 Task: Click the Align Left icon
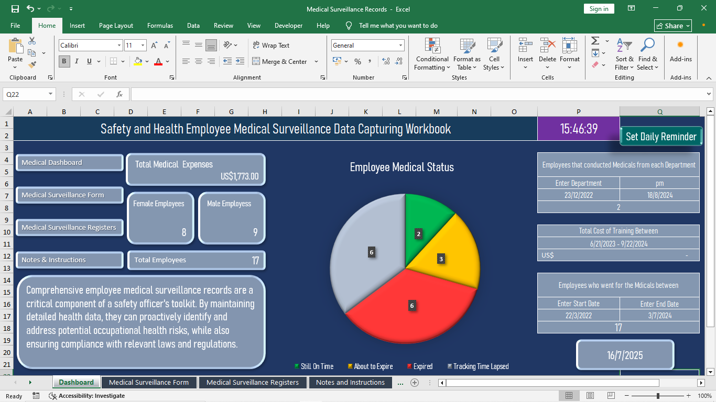click(186, 61)
